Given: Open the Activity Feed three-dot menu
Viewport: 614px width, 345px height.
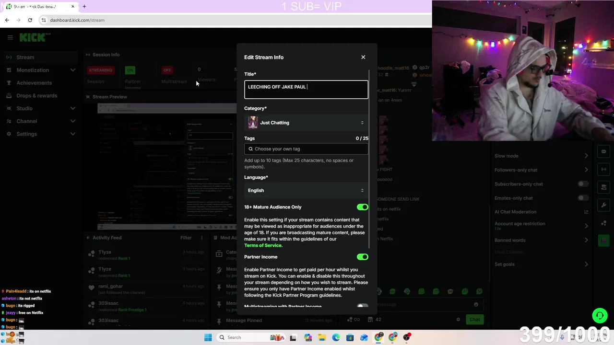Looking at the screenshot, I should pos(201,238).
